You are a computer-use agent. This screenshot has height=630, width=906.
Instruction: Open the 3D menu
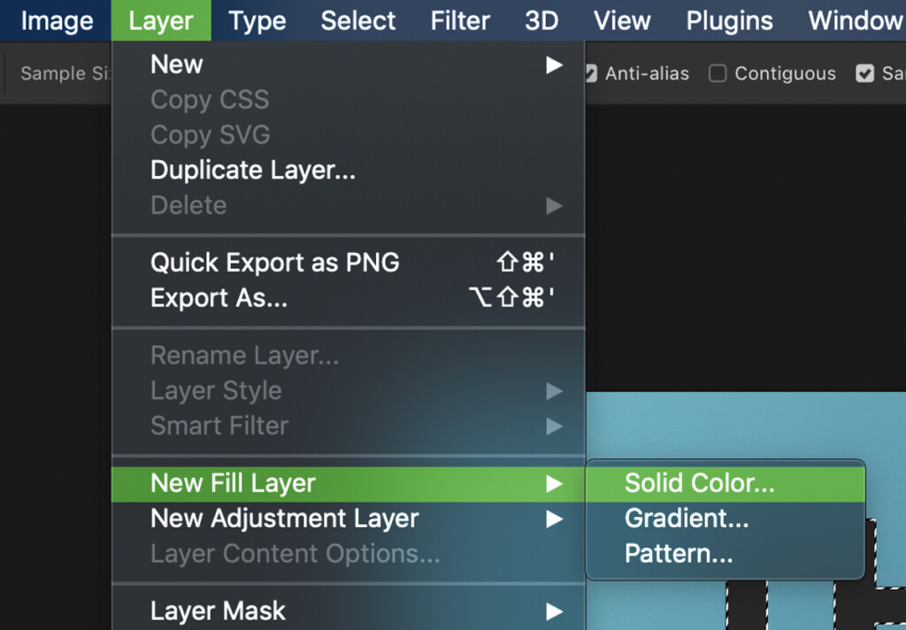(x=541, y=20)
